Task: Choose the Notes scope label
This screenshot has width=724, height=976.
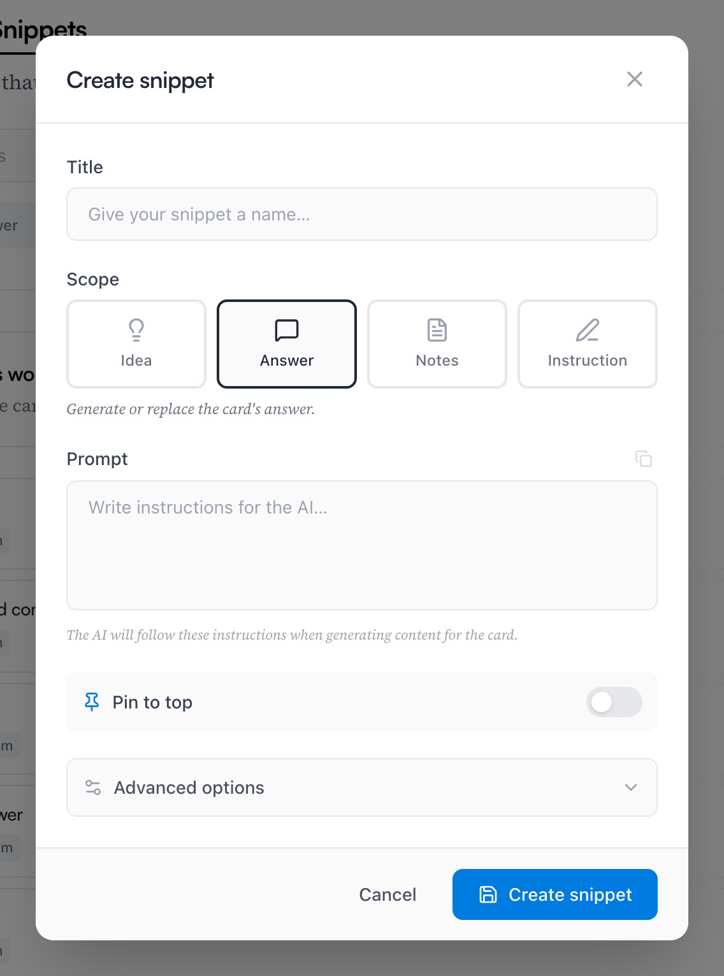Action: click(x=437, y=361)
